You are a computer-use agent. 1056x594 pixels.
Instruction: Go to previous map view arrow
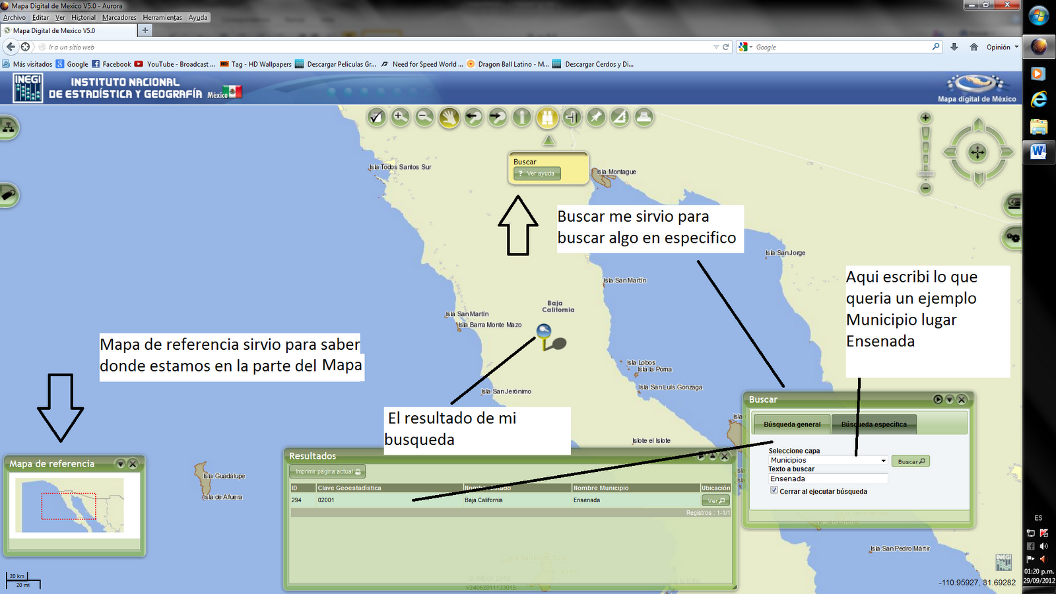(473, 117)
